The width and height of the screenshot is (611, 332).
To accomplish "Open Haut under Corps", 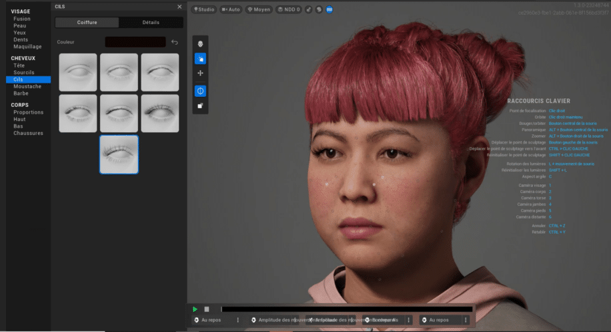I will (19, 120).
